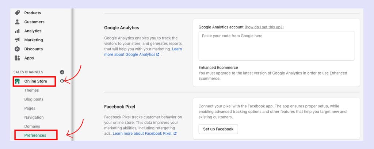Click the Analytics bar chart icon
Screen dimensions: 374x149
click(x=17, y=31)
